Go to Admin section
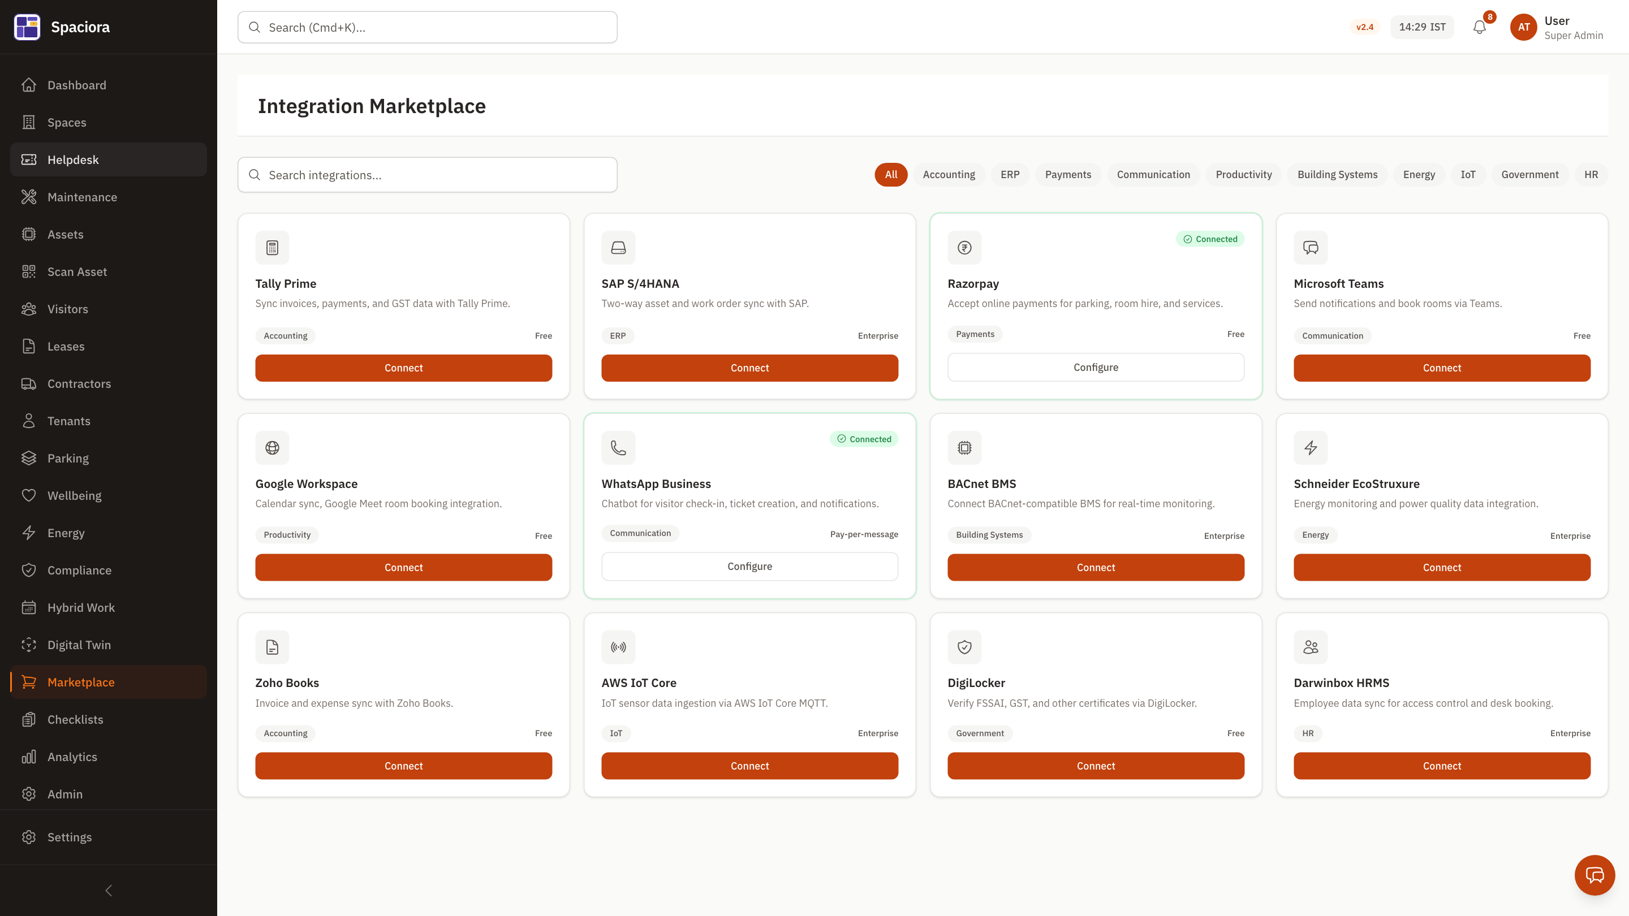This screenshot has height=916, width=1629. (109, 793)
